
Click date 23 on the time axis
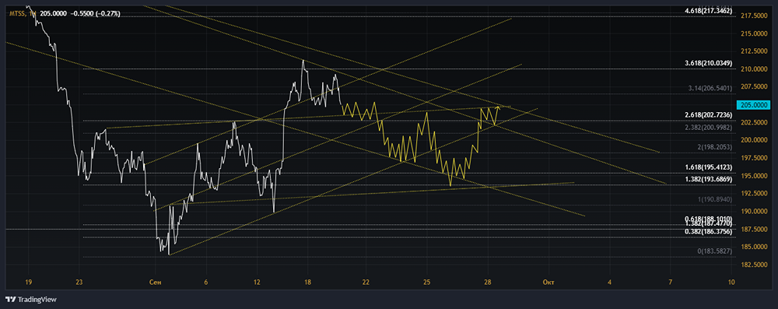coord(79,283)
